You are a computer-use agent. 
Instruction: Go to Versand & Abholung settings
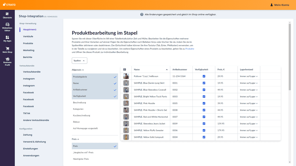(34, 142)
